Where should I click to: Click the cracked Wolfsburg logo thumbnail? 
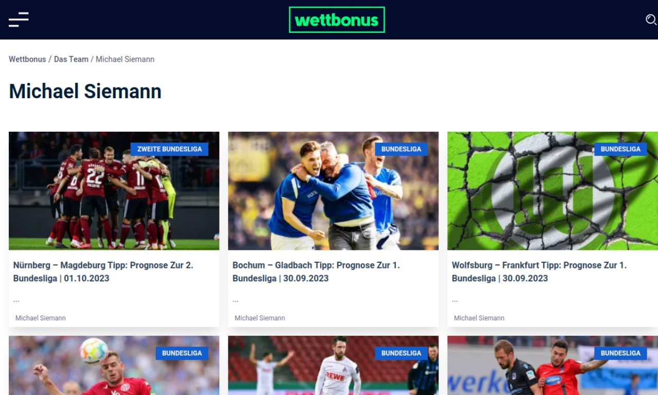[553, 191]
